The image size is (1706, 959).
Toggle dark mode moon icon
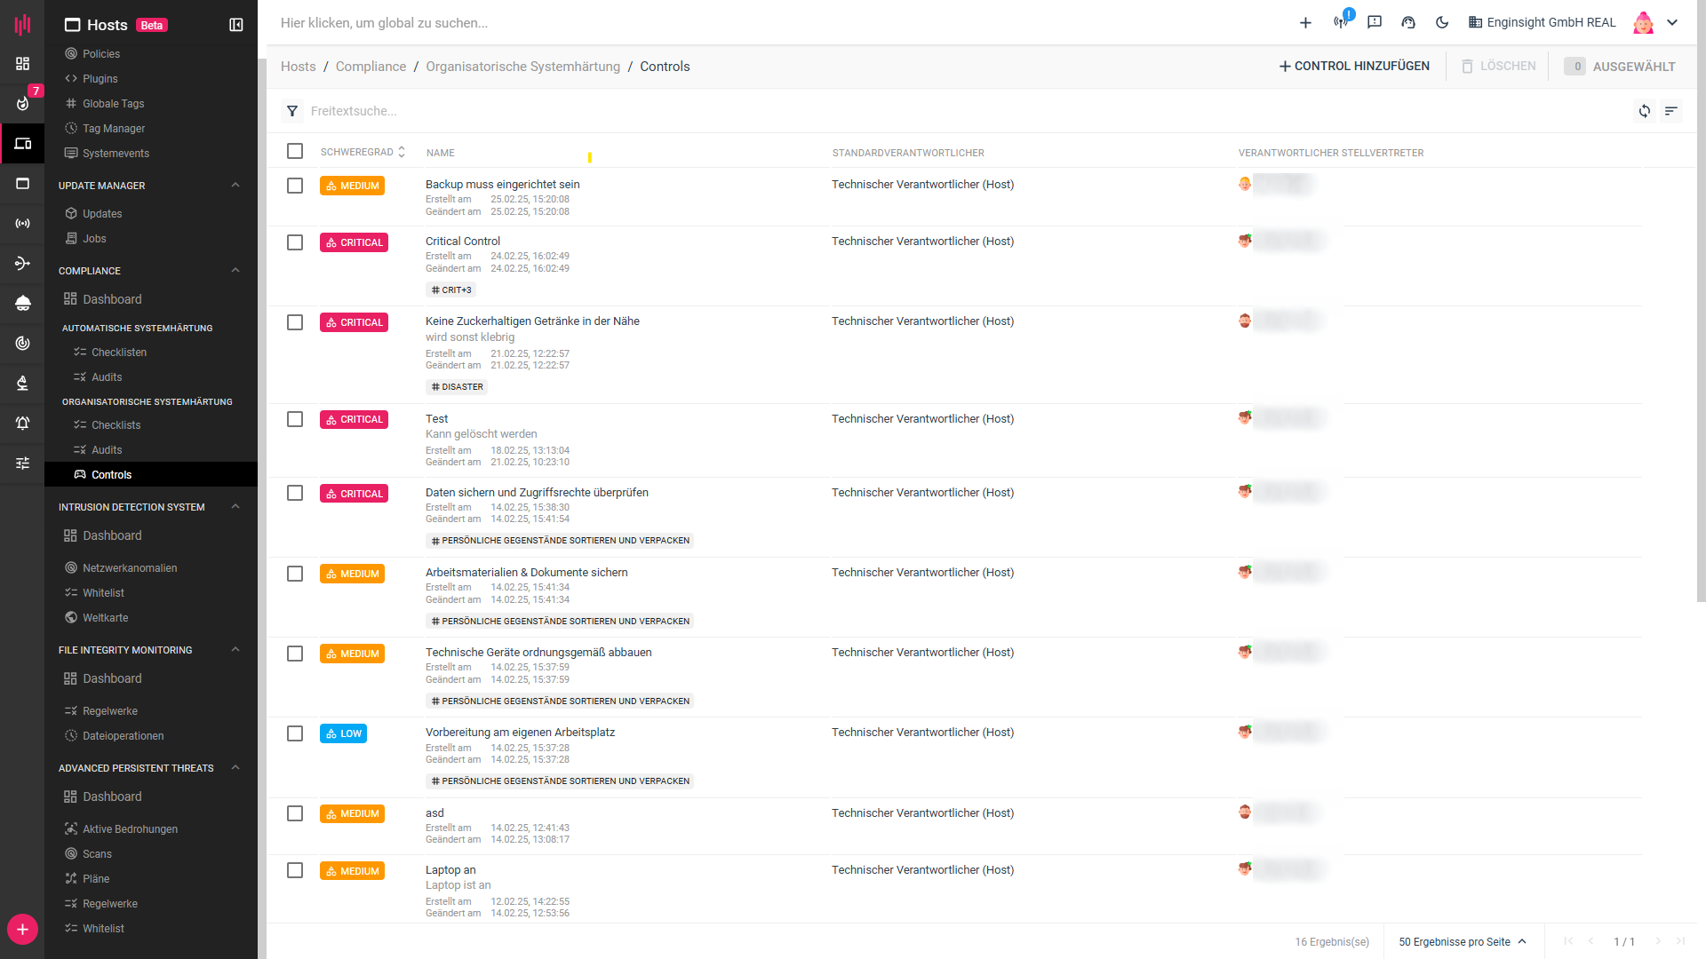pos(1442,22)
